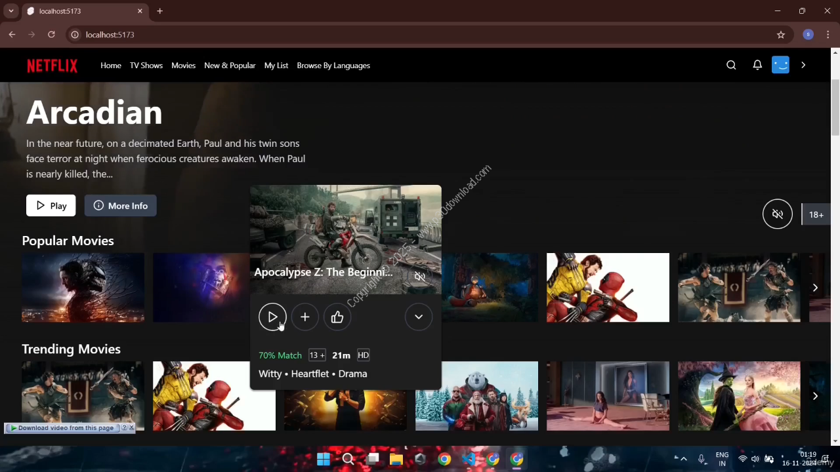
Task: Click the More Info button
Action: [120, 206]
